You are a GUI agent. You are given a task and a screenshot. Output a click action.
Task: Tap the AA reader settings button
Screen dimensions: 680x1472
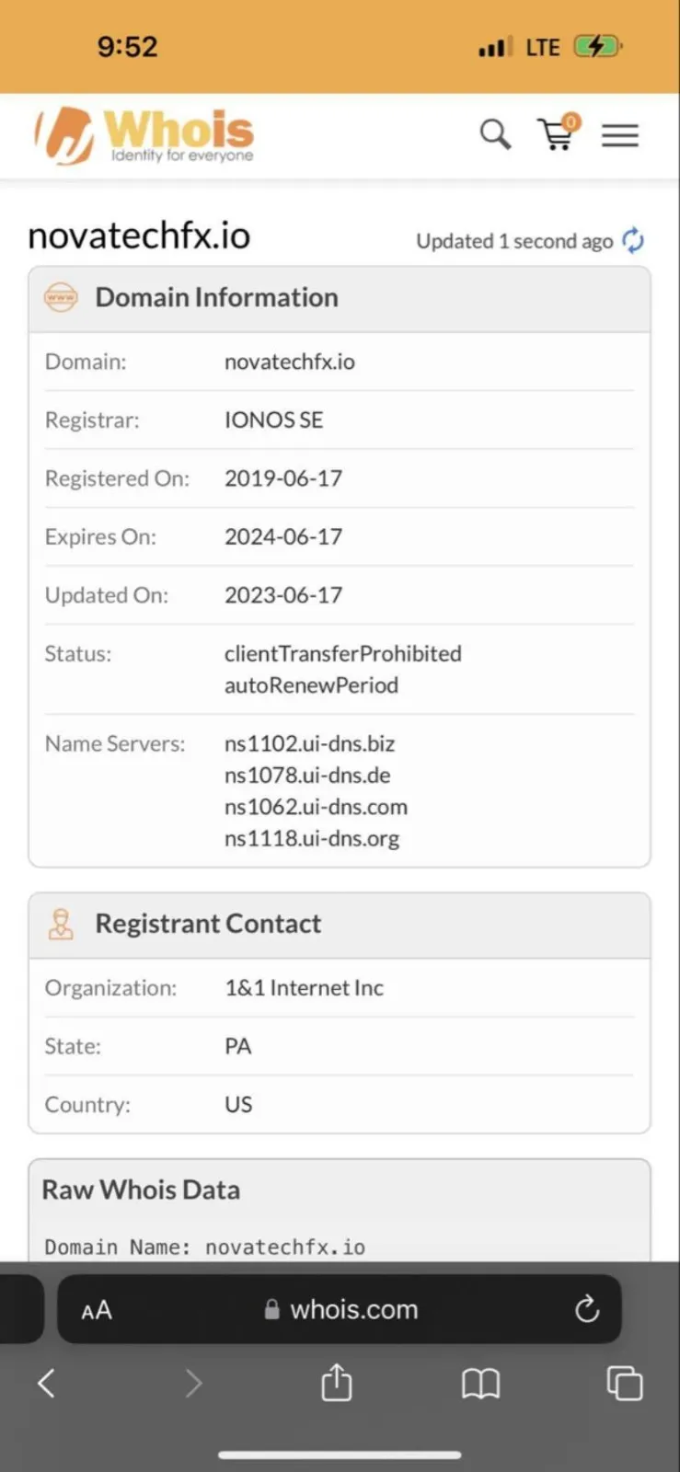[96, 1310]
